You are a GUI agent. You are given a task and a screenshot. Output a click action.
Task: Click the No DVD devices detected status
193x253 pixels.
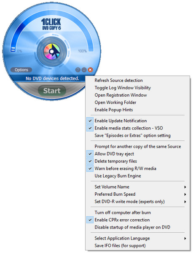(x=52, y=78)
